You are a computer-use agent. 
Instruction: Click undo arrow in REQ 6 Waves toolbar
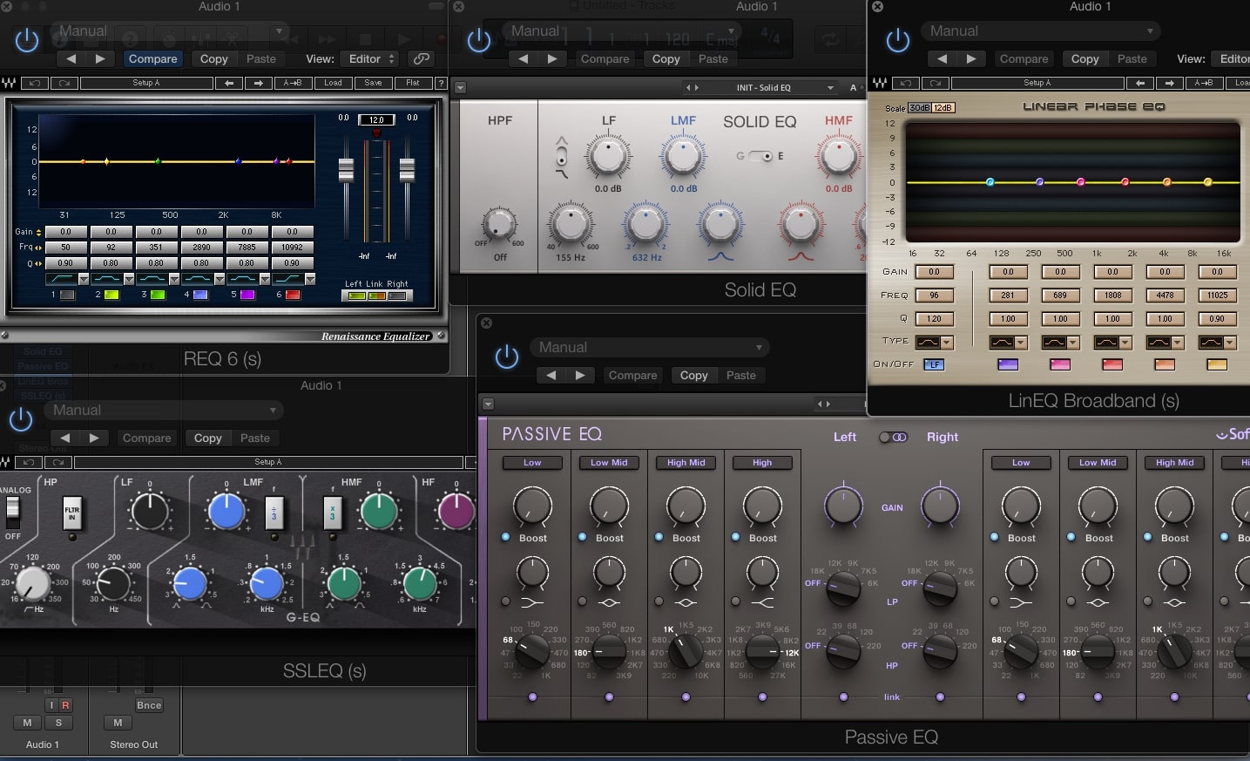coord(35,83)
